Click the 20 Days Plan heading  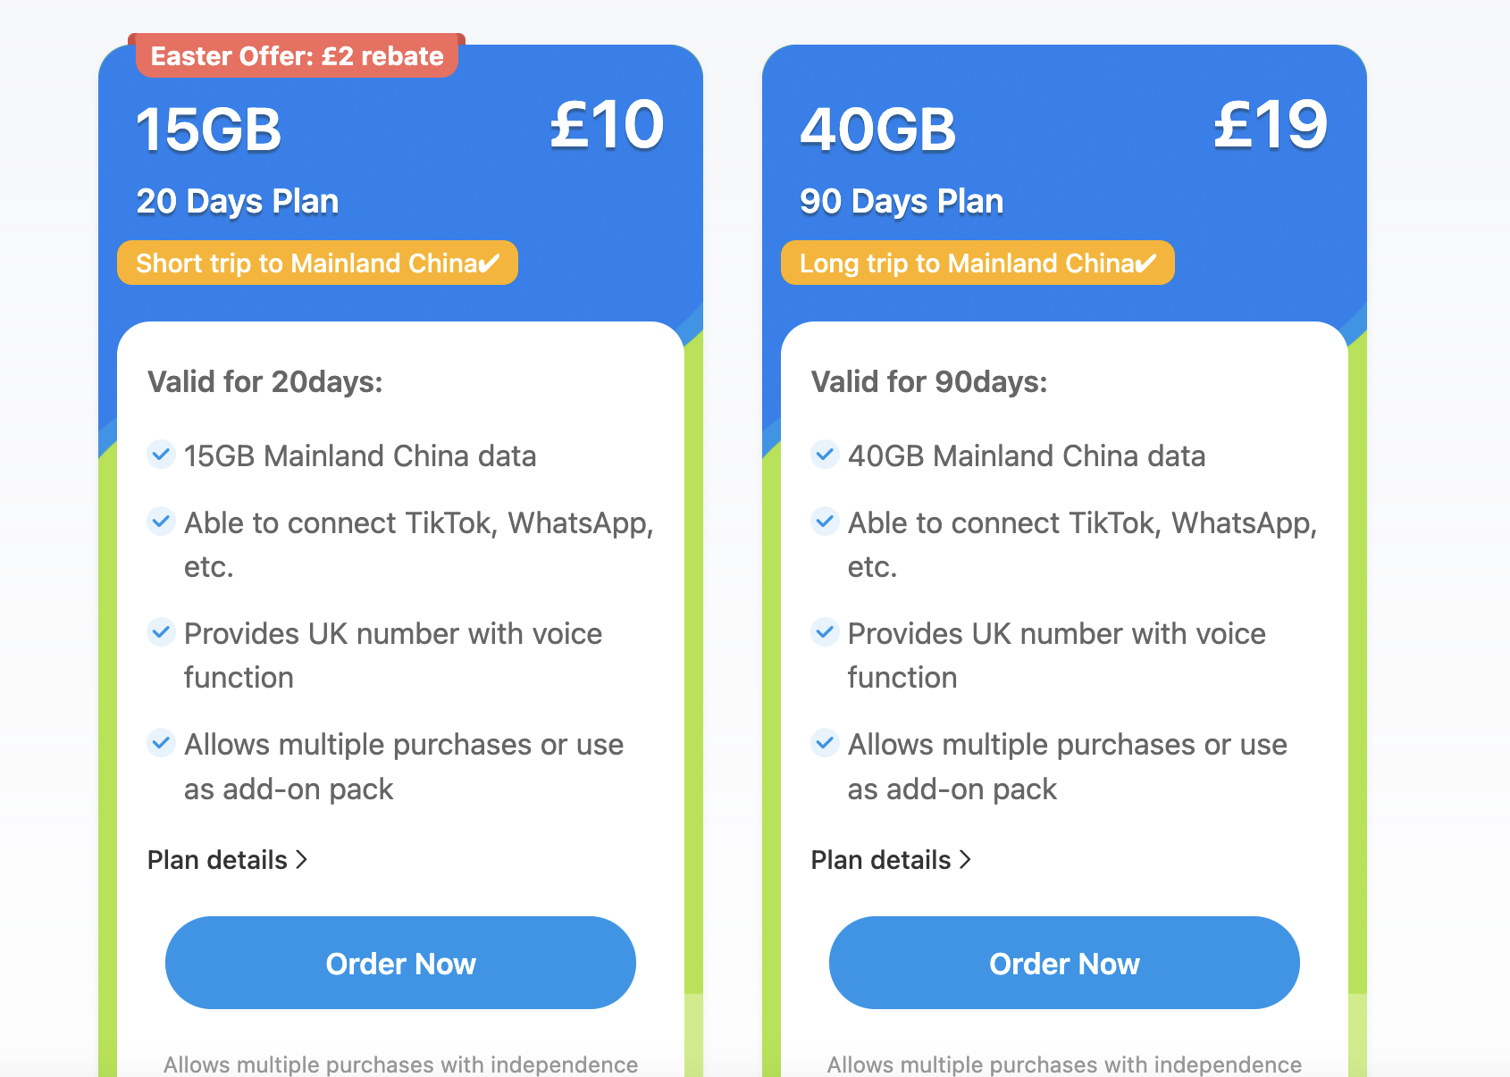238,202
